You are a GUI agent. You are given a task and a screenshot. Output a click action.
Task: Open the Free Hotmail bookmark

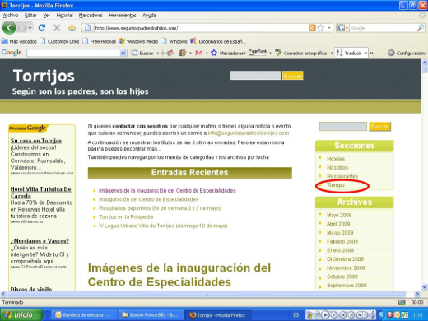tap(100, 41)
